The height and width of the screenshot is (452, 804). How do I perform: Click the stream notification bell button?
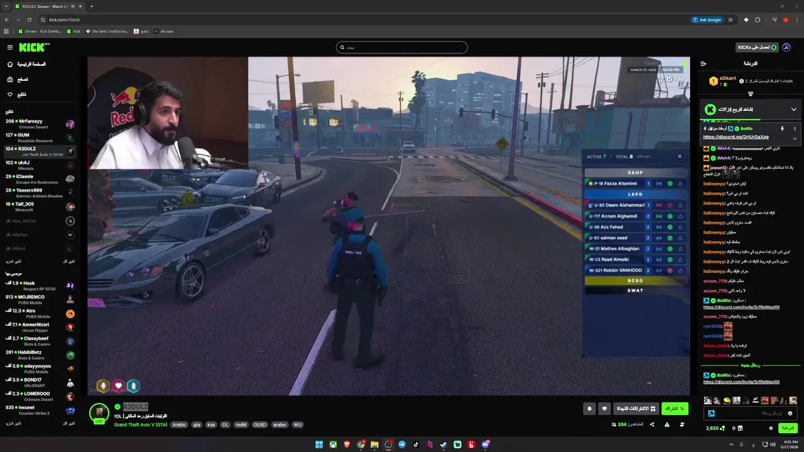589,409
